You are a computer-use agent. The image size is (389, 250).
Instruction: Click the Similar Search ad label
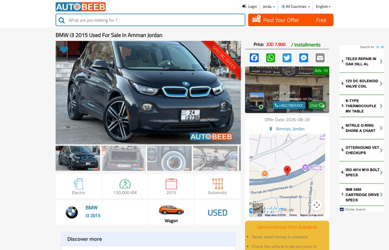pyautogui.click(x=355, y=209)
